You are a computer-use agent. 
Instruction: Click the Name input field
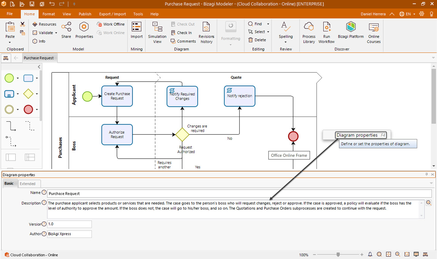(x=239, y=194)
